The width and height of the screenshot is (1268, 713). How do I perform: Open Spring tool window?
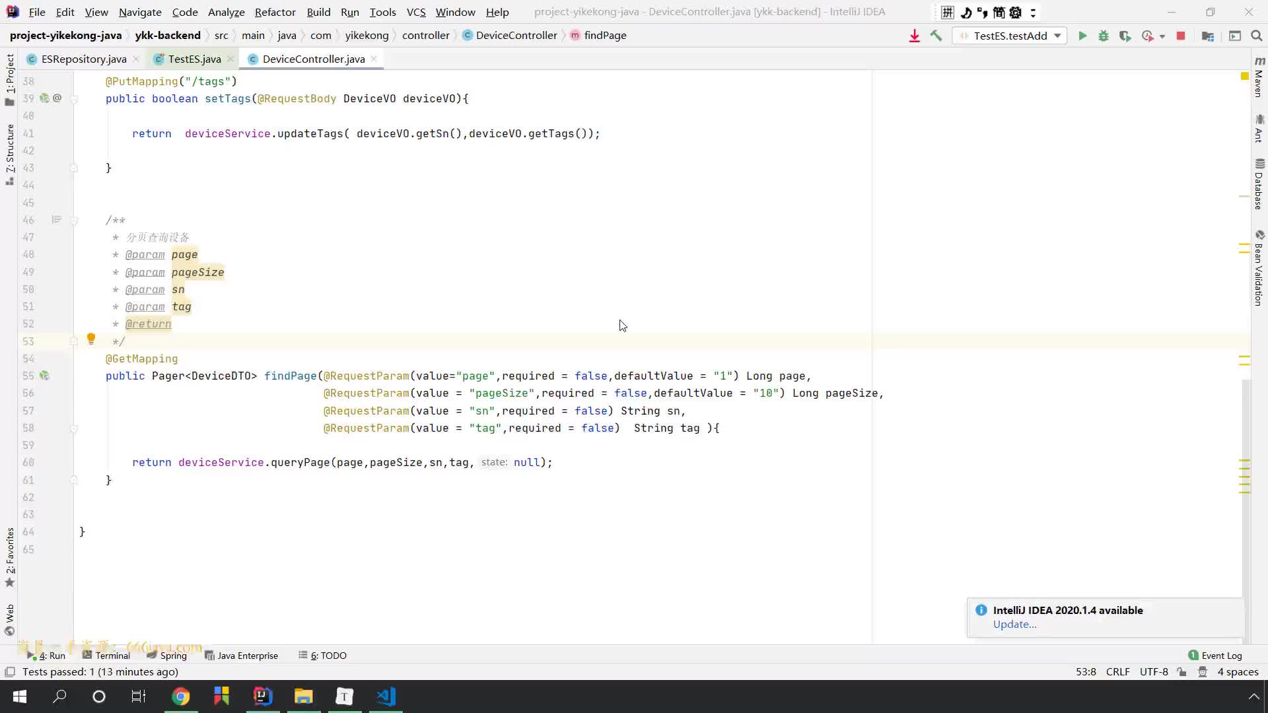166,656
